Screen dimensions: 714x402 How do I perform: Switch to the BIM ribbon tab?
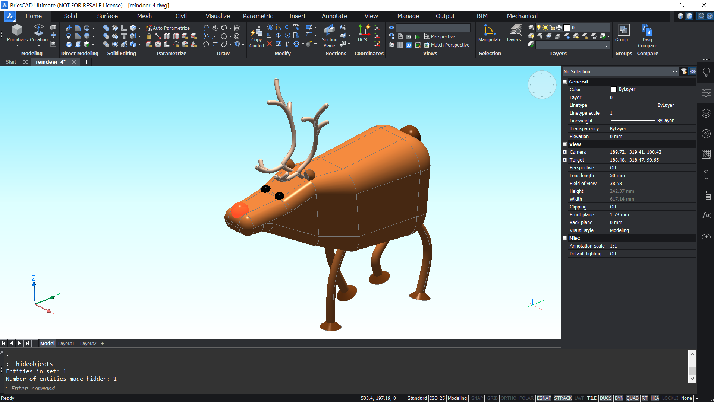coord(482,16)
